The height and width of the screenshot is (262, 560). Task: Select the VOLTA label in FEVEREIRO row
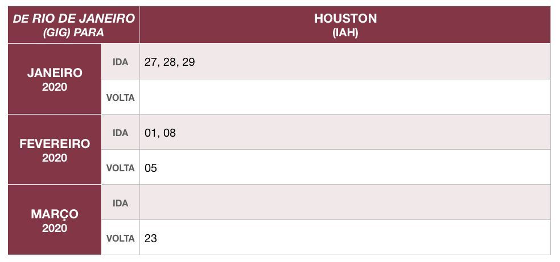click(x=120, y=167)
